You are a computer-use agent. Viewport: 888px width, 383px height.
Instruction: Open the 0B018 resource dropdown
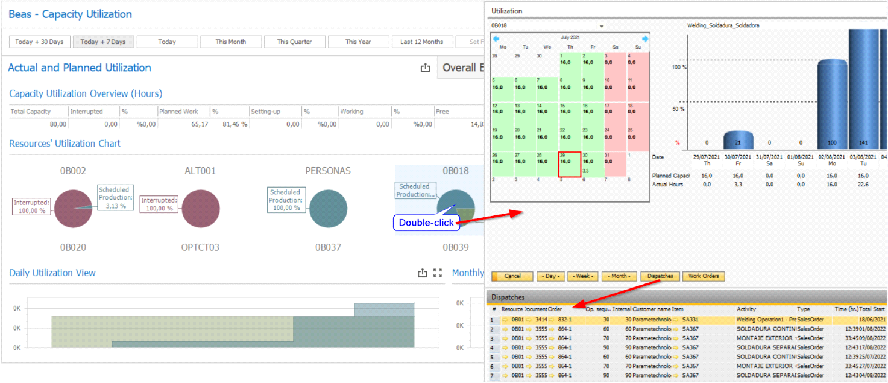pos(601,26)
